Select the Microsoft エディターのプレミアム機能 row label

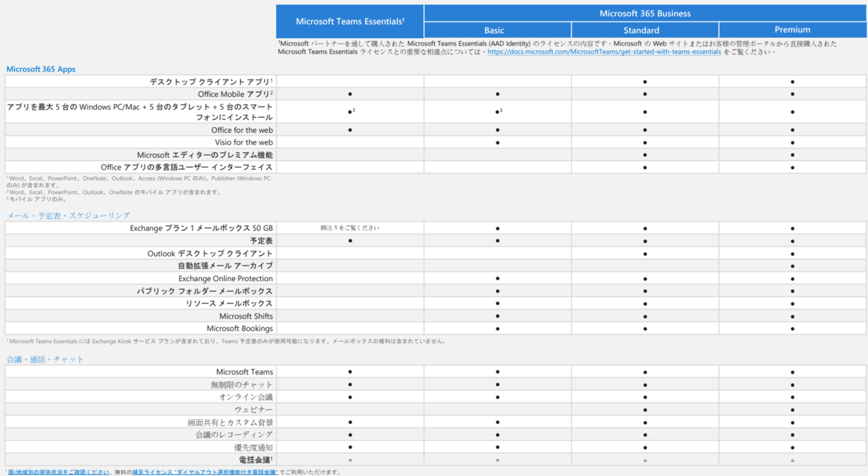pos(205,155)
